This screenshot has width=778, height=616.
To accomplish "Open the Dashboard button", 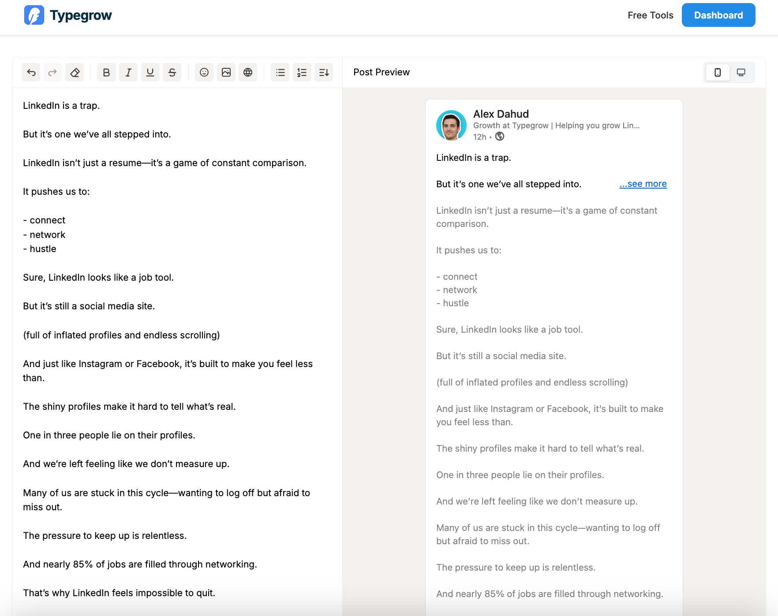I will point(718,15).
